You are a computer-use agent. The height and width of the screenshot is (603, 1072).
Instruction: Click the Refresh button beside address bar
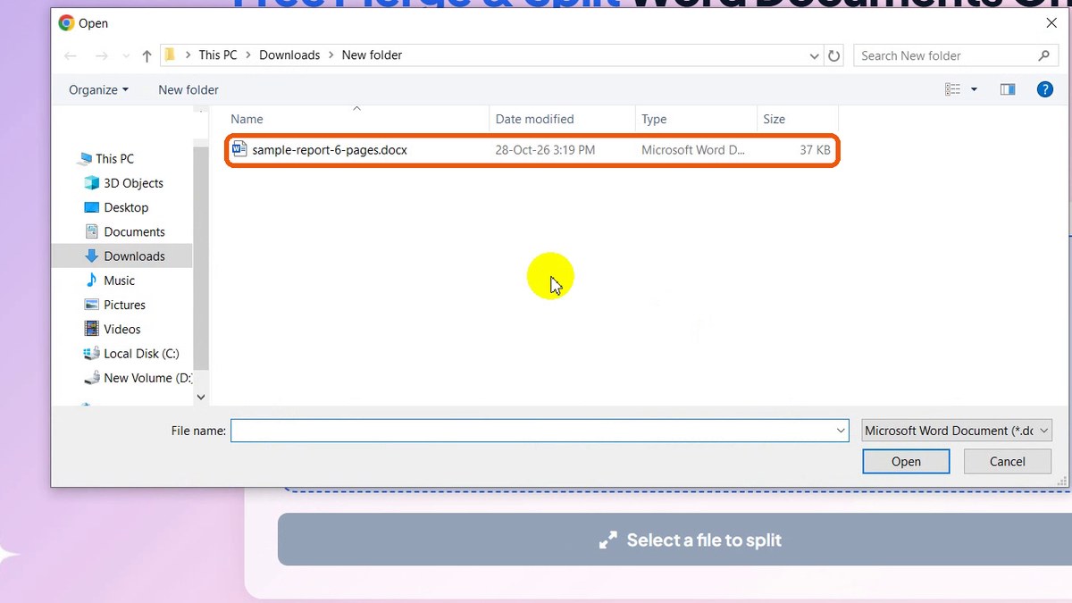coord(834,55)
